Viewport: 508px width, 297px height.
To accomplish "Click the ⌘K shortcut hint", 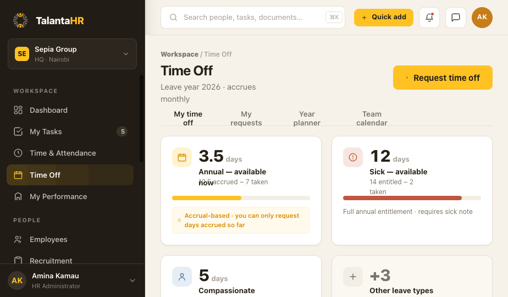I will (x=334, y=17).
